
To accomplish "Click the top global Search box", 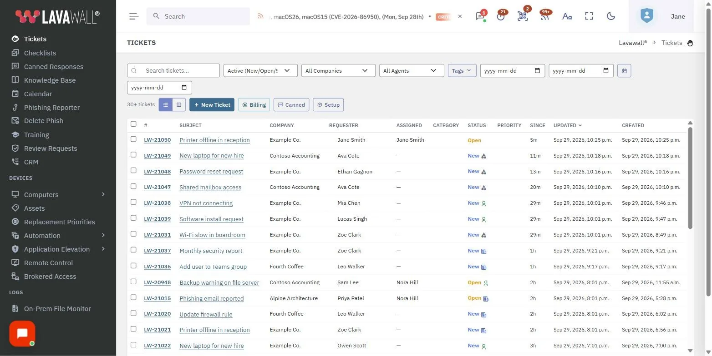I will [x=198, y=16].
